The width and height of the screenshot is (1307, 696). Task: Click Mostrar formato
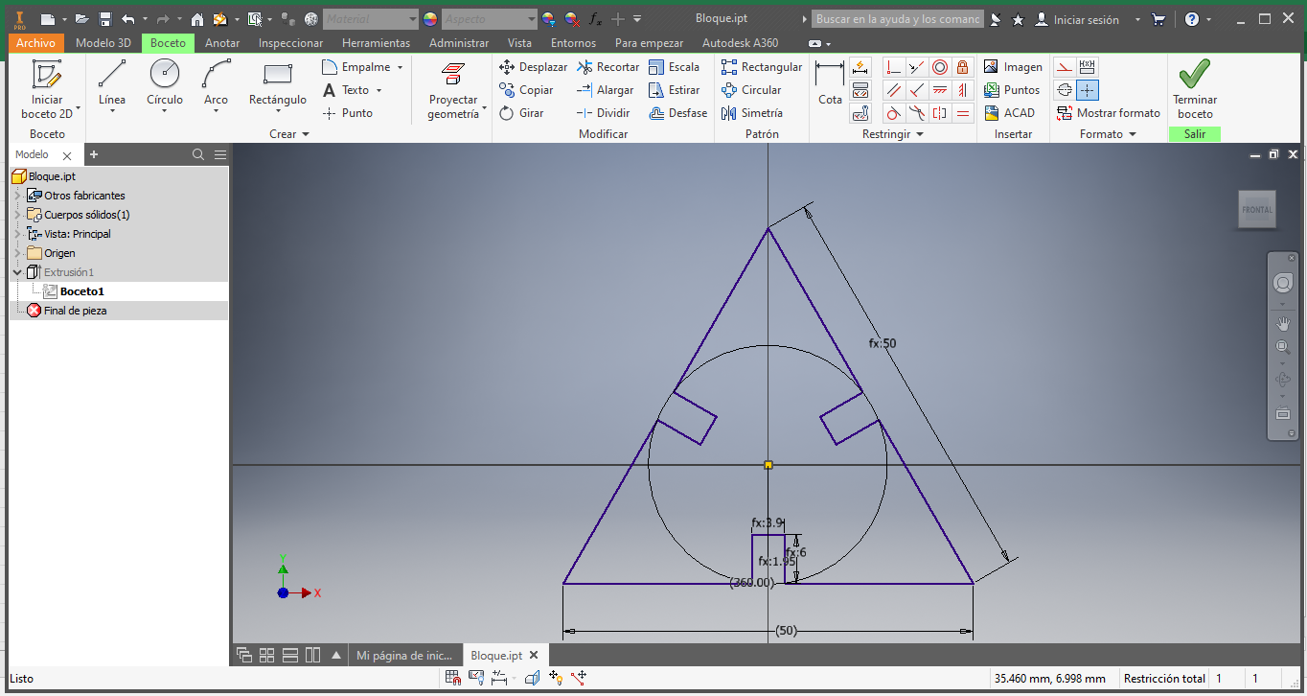[1109, 113]
